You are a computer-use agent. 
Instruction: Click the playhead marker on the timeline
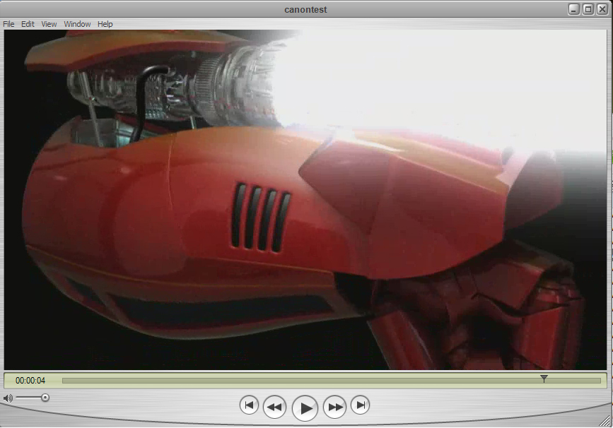click(544, 379)
